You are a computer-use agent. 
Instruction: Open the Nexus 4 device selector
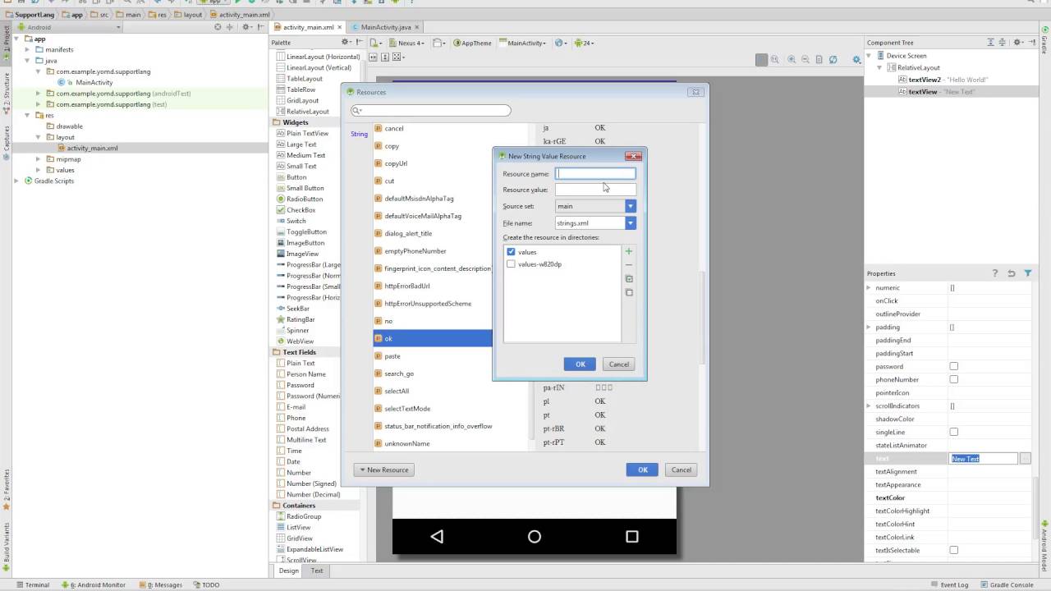[407, 43]
